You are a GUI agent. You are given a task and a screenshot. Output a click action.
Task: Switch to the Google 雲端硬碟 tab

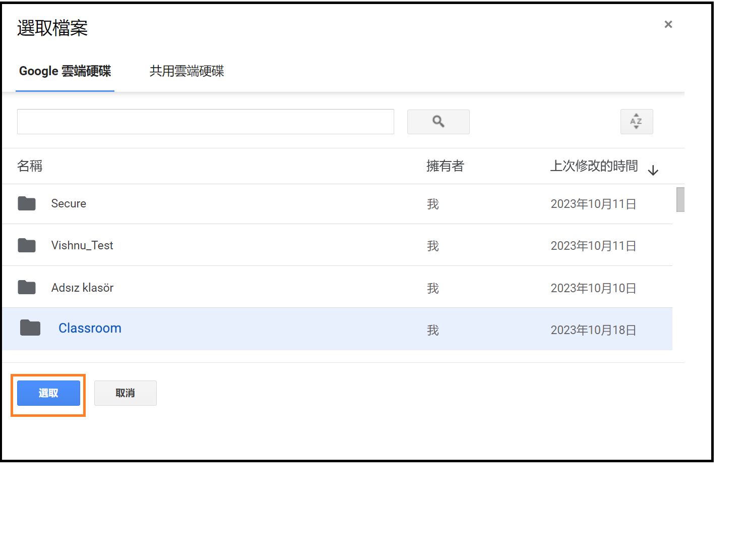[65, 71]
